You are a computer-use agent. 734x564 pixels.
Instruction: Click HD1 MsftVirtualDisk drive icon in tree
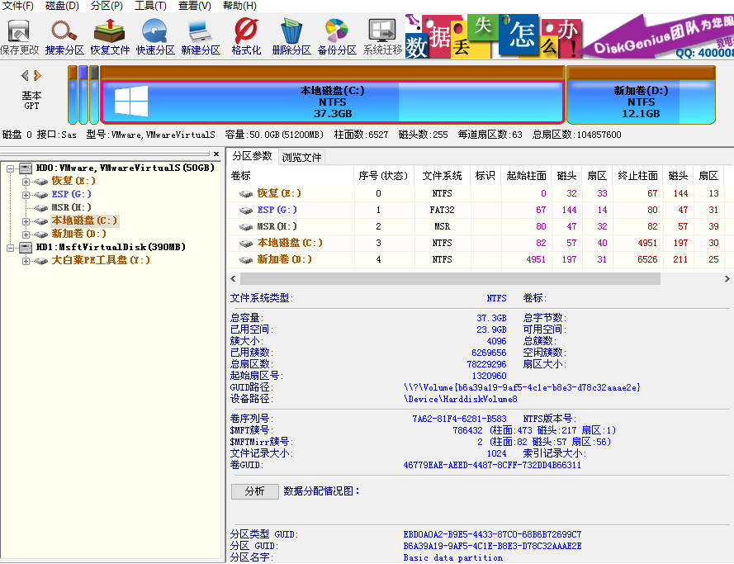click(x=26, y=247)
